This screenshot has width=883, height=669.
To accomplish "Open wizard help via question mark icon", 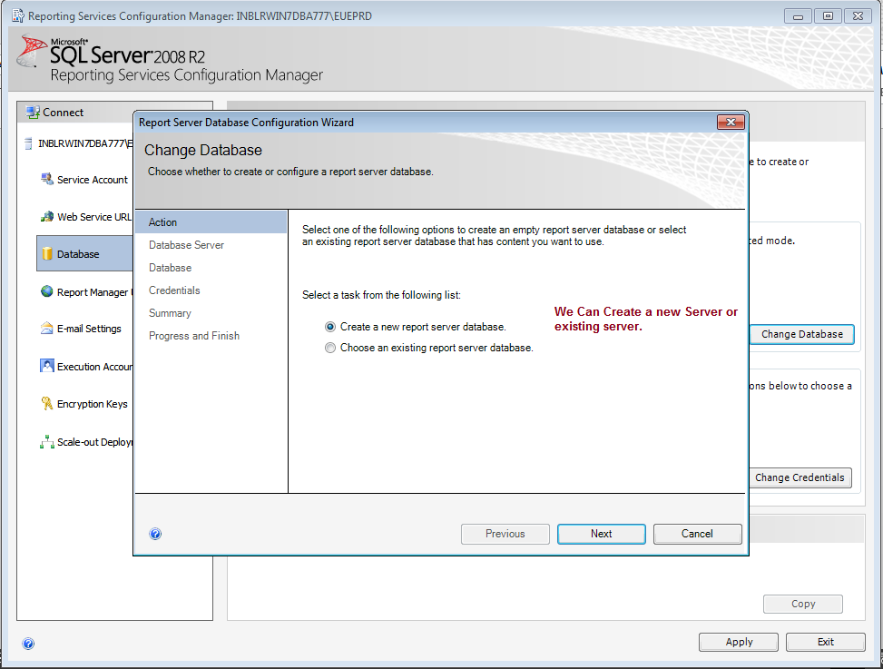I will (x=155, y=534).
